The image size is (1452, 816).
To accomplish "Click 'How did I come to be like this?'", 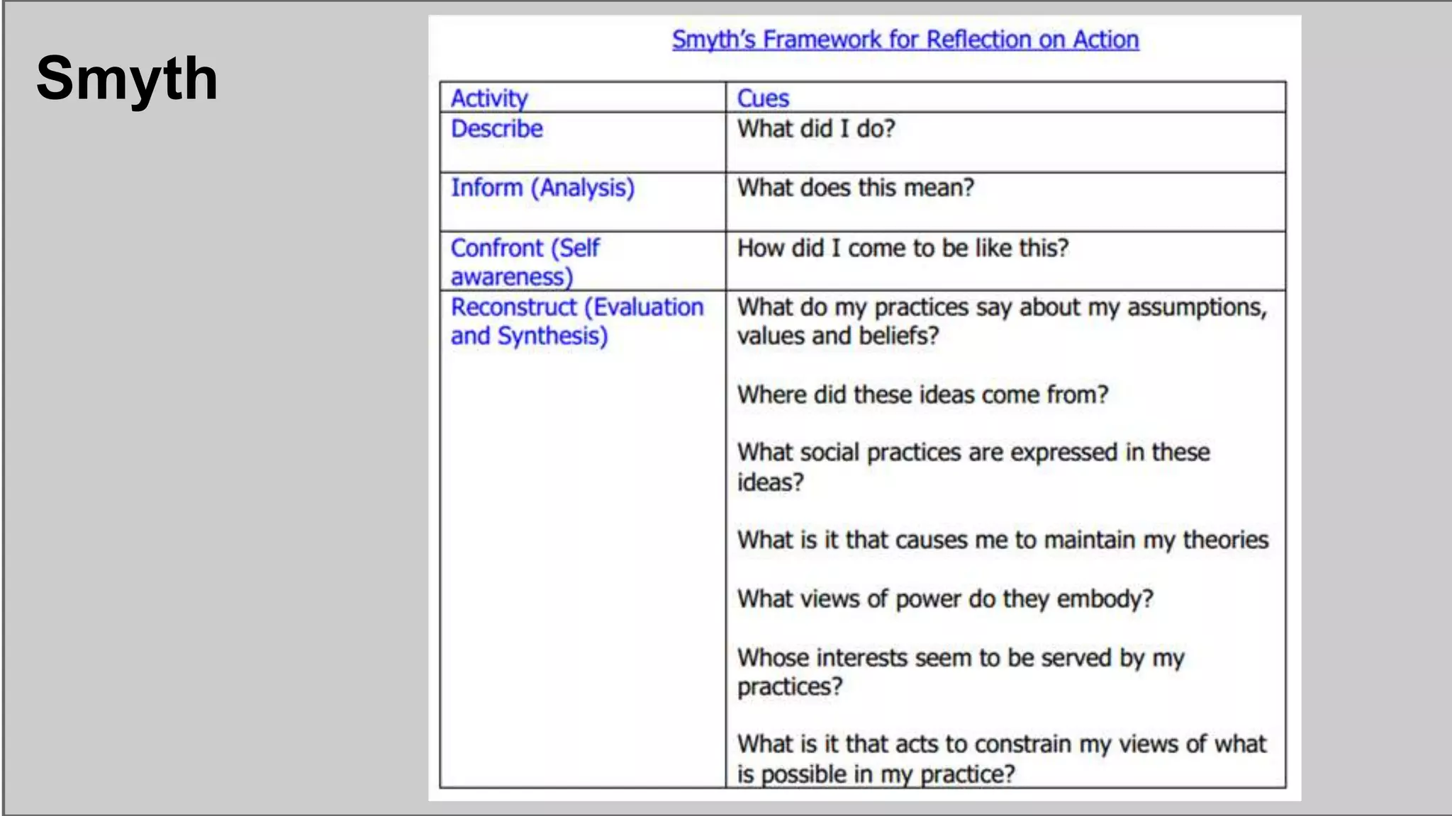I will coord(903,248).
